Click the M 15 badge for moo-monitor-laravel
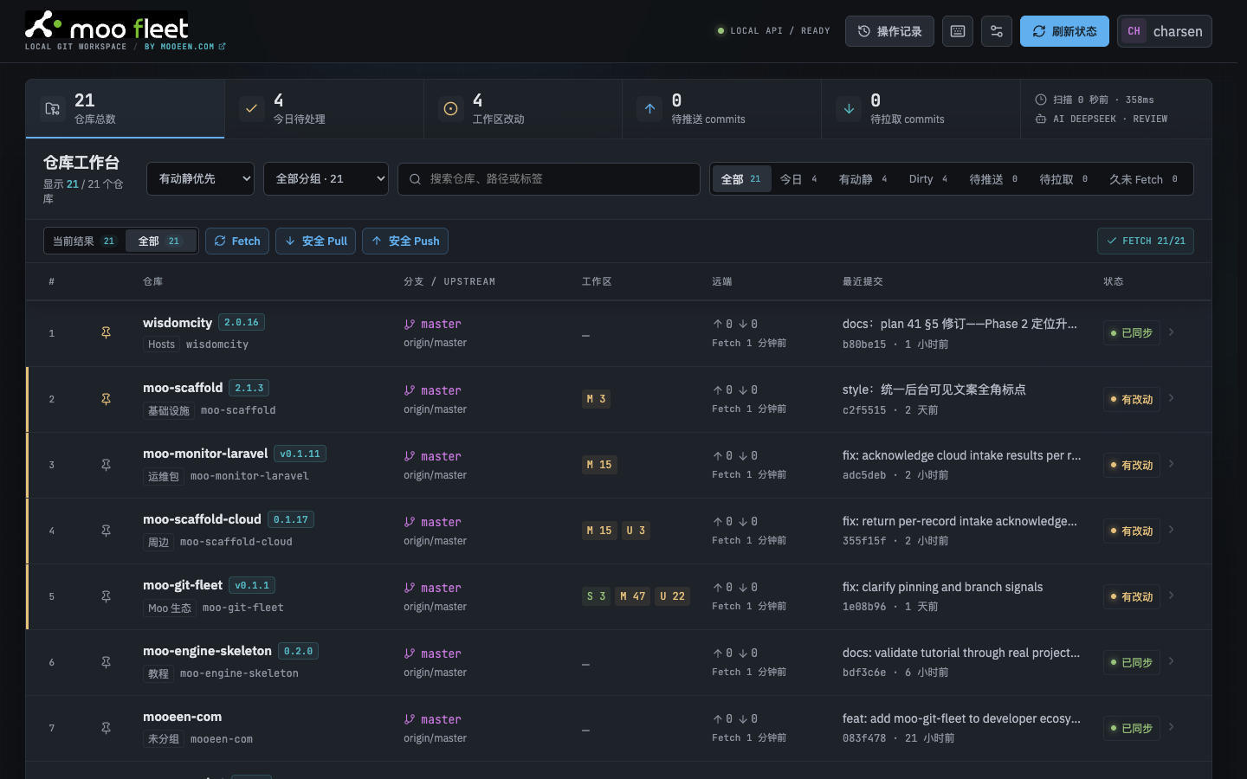Screen dimensions: 1247x779 [599, 465]
